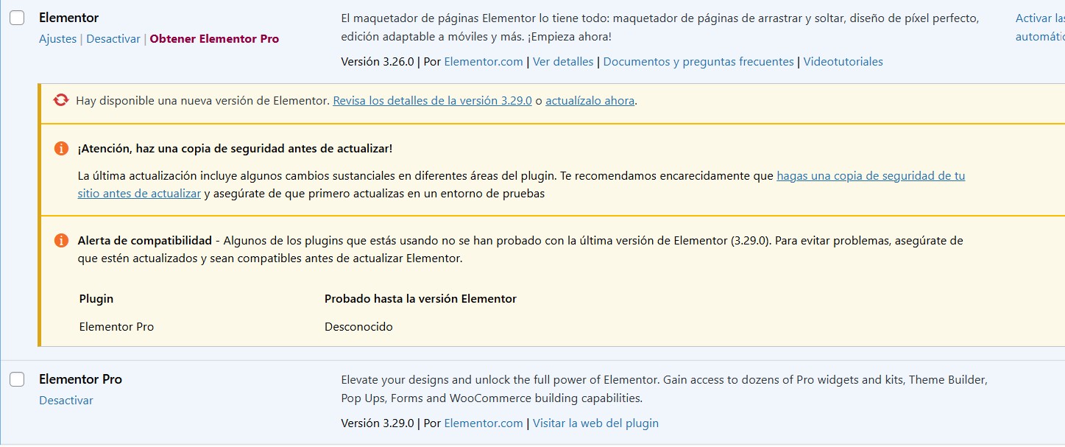
Task: Open Elementor Ajustes link
Action: tap(57, 39)
